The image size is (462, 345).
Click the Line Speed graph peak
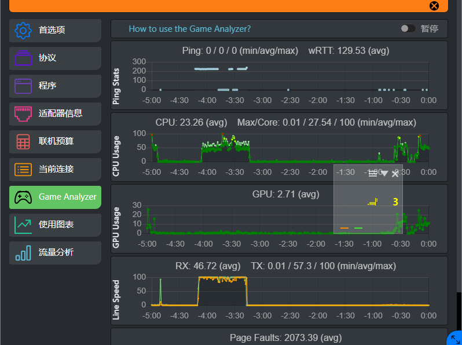(x=223, y=279)
